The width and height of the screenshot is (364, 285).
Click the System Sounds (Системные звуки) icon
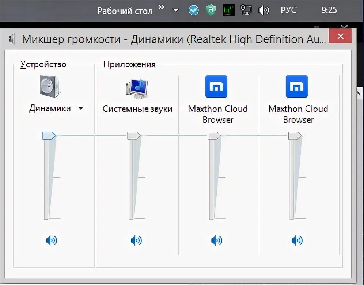click(137, 88)
